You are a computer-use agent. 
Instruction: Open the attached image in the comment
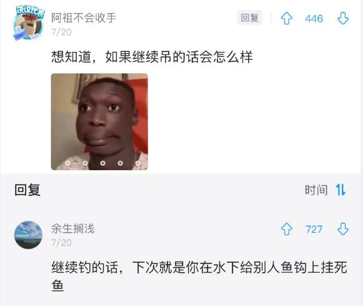tap(99, 121)
